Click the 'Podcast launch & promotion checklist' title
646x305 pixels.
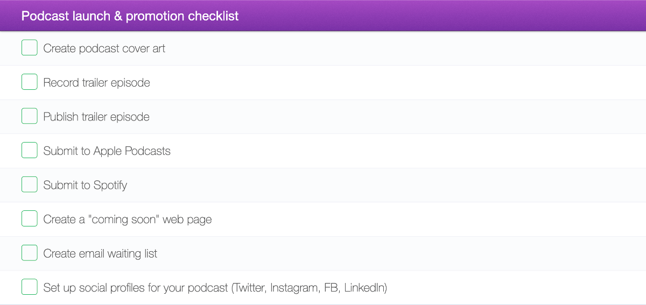point(130,16)
